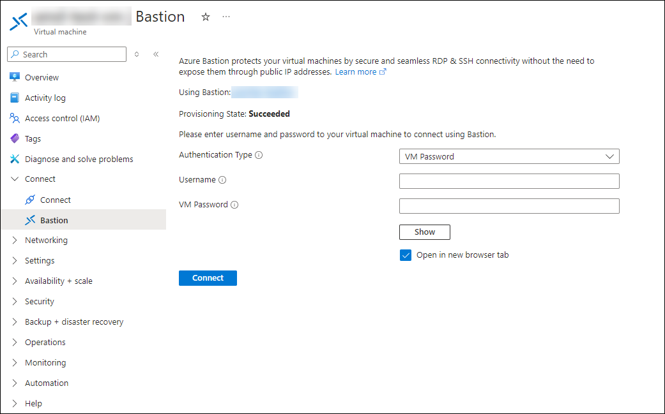Screen dimensions: 665x414
Task: Click the VM Password info icon
Action: [234, 205]
